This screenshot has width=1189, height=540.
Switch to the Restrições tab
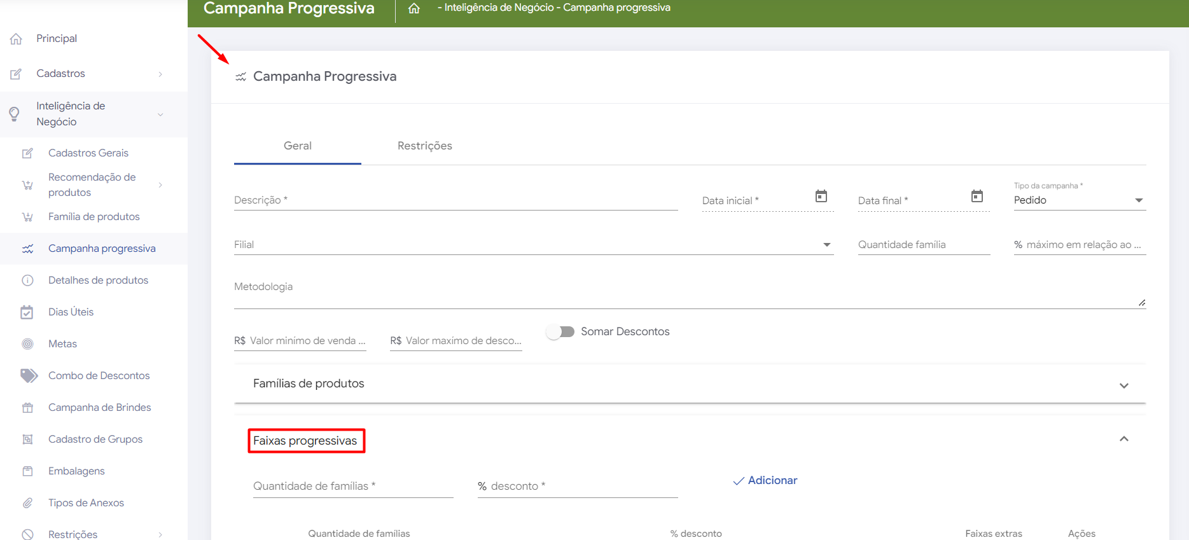[424, 146]
